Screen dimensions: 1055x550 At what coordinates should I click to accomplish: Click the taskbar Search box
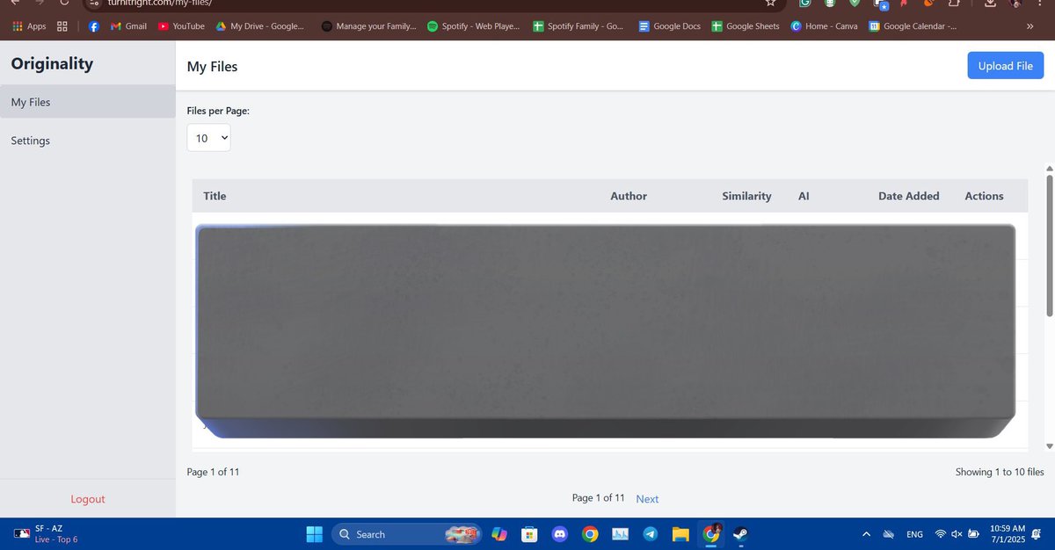[406, 533]
